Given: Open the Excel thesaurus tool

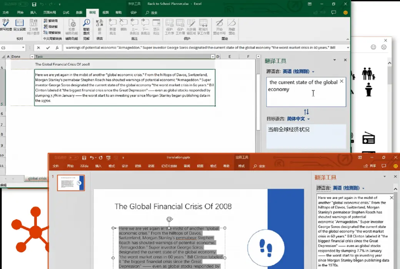Looking at the screenshot, I should point(20,25).
